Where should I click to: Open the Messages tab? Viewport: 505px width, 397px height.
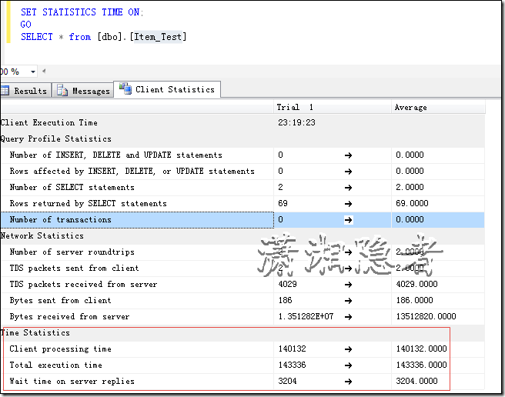tap(83, 91)
